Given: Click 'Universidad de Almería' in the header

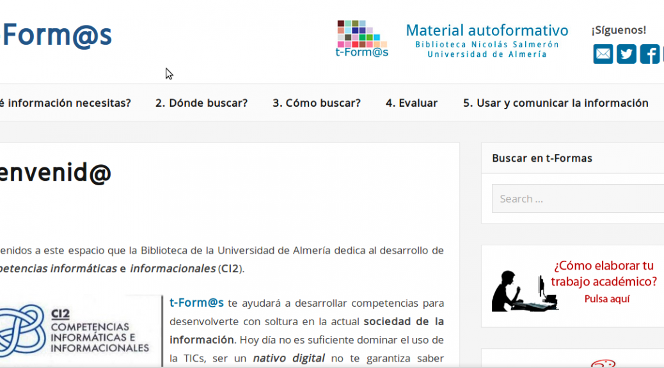Looking at the screenshot, I should point(487,54).
